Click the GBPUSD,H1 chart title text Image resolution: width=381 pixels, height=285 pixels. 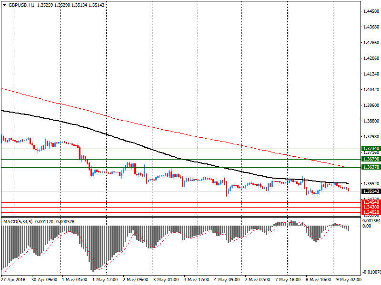pos(21,5)
